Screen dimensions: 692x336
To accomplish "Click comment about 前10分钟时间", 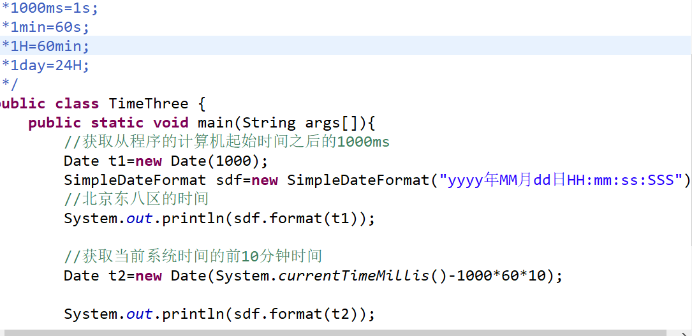I will [193, 256].
